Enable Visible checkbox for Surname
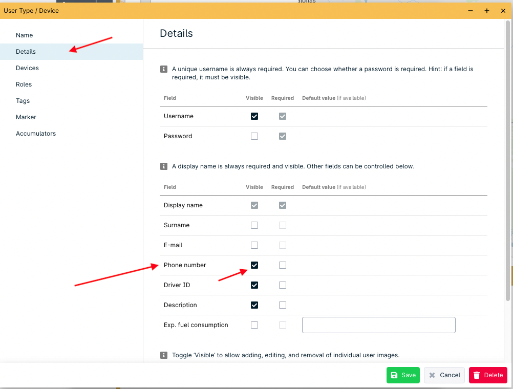513x389 pixels. [254, 225]
